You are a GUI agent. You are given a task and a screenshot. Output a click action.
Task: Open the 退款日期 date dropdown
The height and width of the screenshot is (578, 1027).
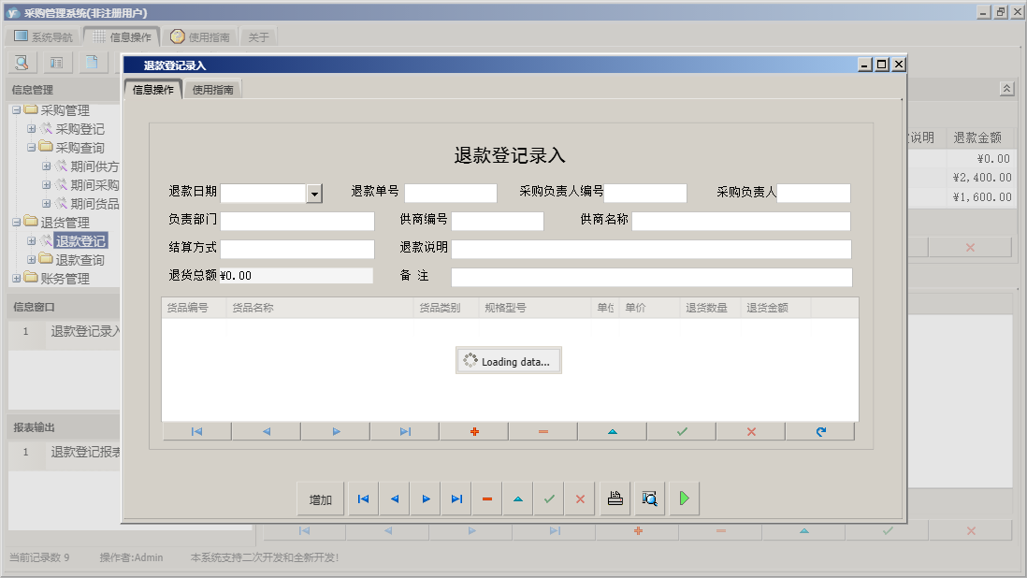[316, 192]
